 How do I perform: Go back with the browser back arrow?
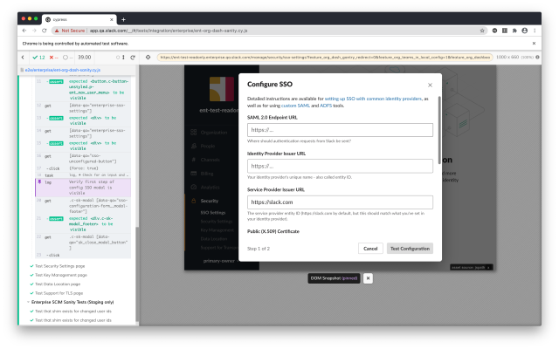pos(24,31)
